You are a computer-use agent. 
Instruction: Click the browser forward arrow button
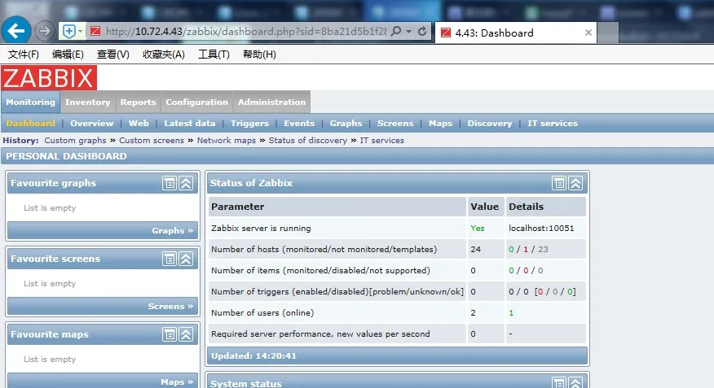[x=44, y=31]
